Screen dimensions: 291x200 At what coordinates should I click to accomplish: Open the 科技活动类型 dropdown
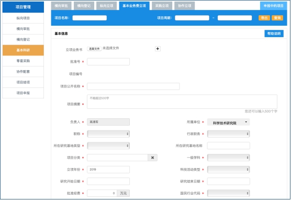click(228, 169)
